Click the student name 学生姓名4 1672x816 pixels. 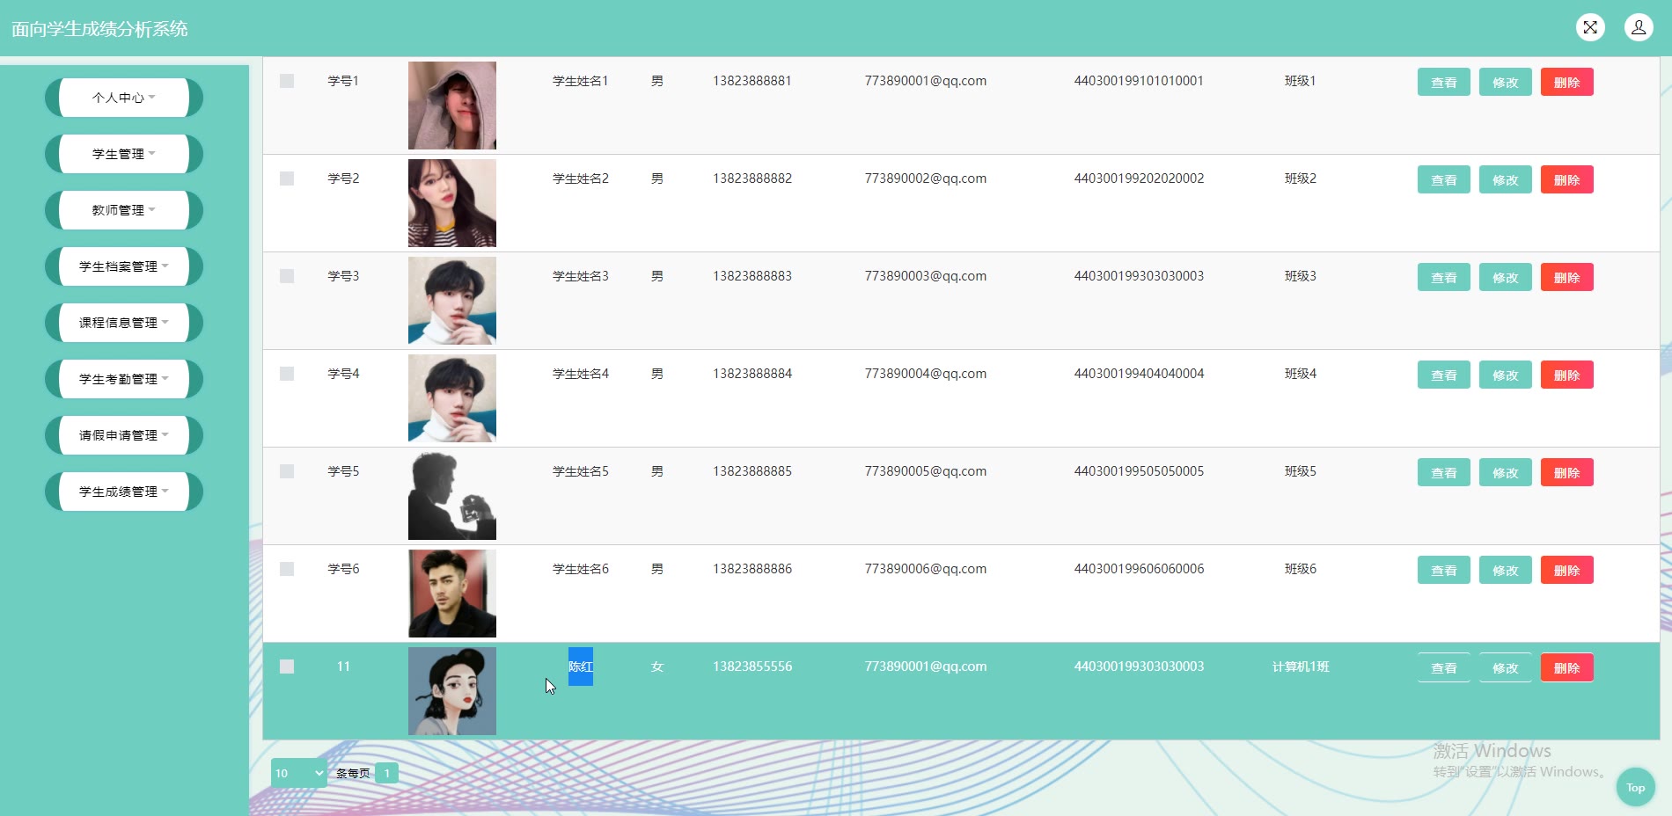click(x=581, y=374)
